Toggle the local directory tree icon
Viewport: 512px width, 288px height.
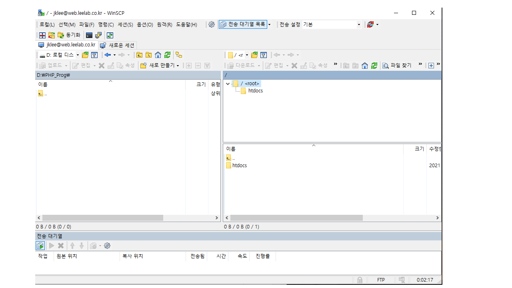point(179,55)
